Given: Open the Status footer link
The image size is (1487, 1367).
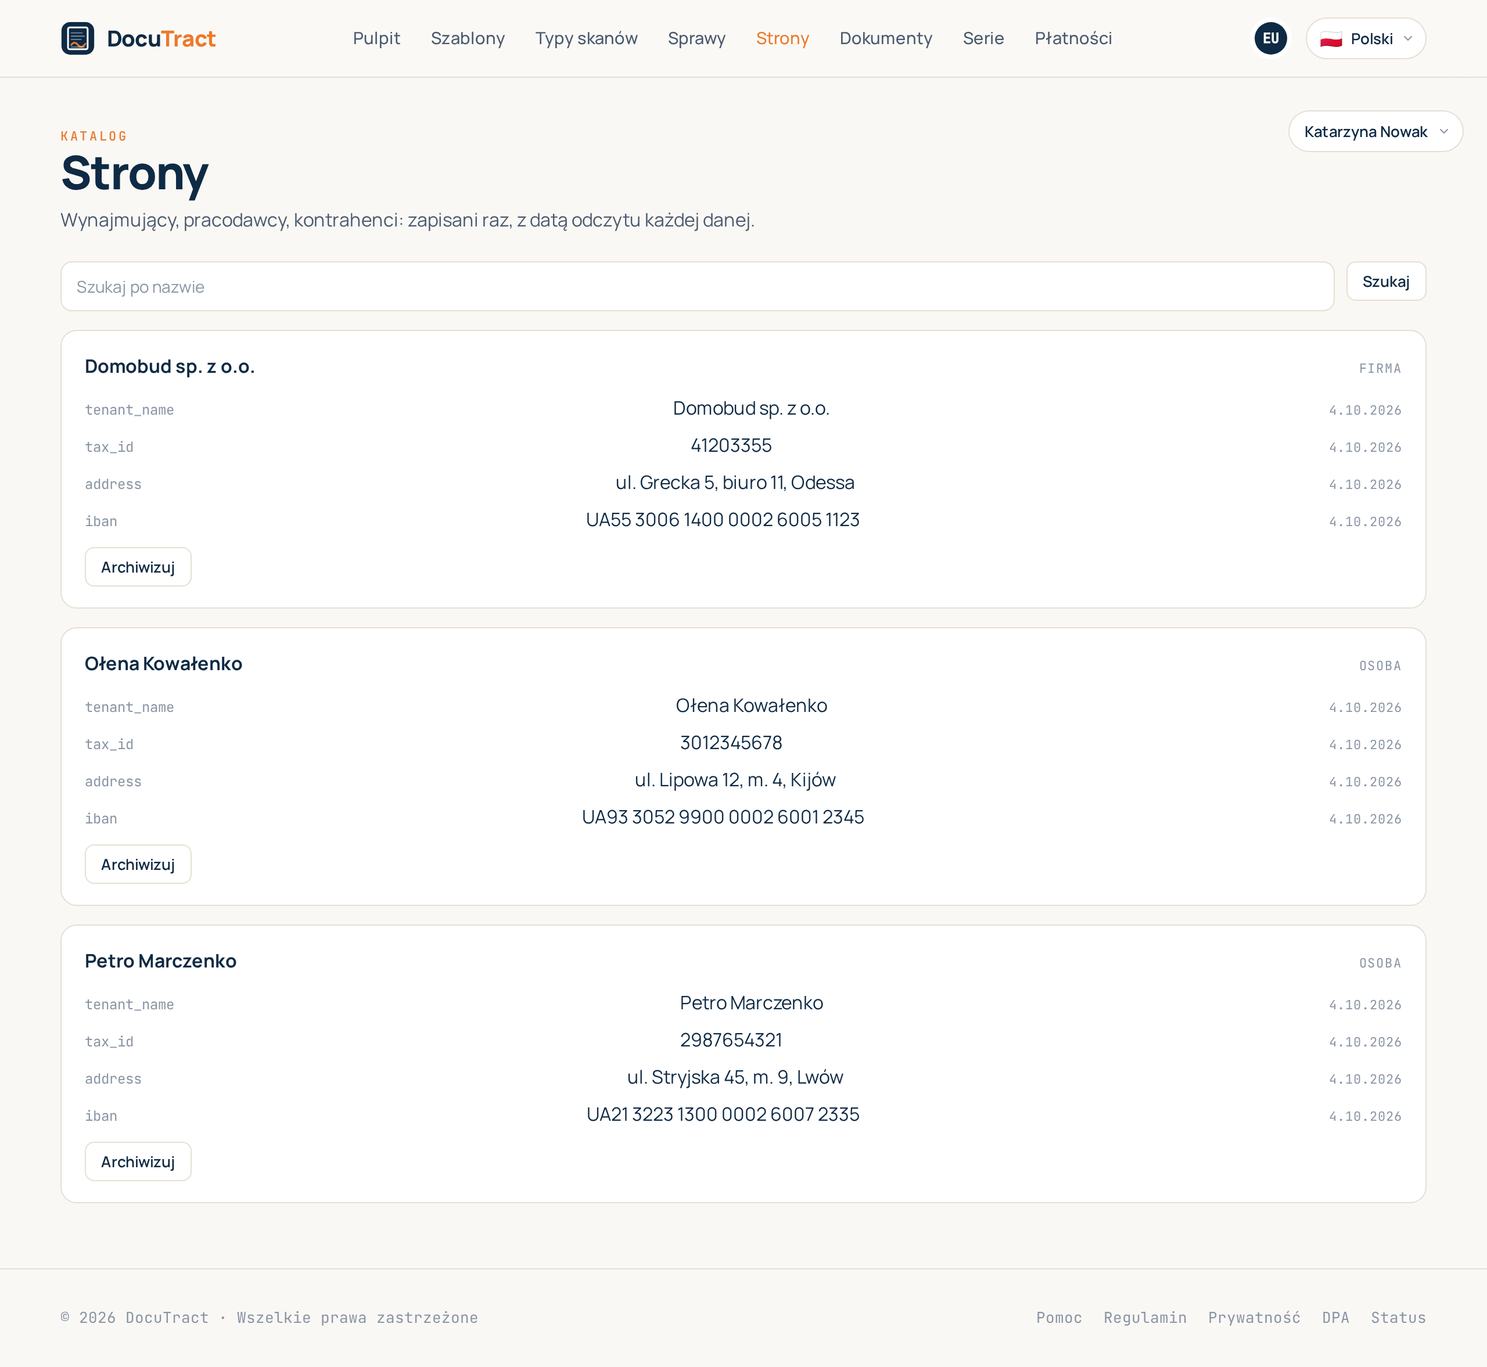Looking at the screenshot, I should (1398, 1318).
